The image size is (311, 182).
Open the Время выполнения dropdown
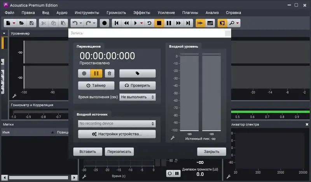tap(138, 97)
